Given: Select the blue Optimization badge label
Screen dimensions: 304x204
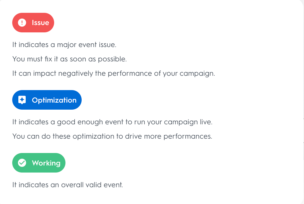Looking at the screenshot, I should pos(54,100).
